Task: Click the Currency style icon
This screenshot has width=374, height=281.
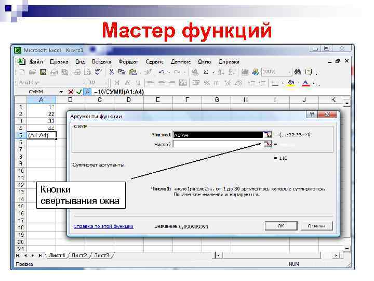Action: click(196, 83)
